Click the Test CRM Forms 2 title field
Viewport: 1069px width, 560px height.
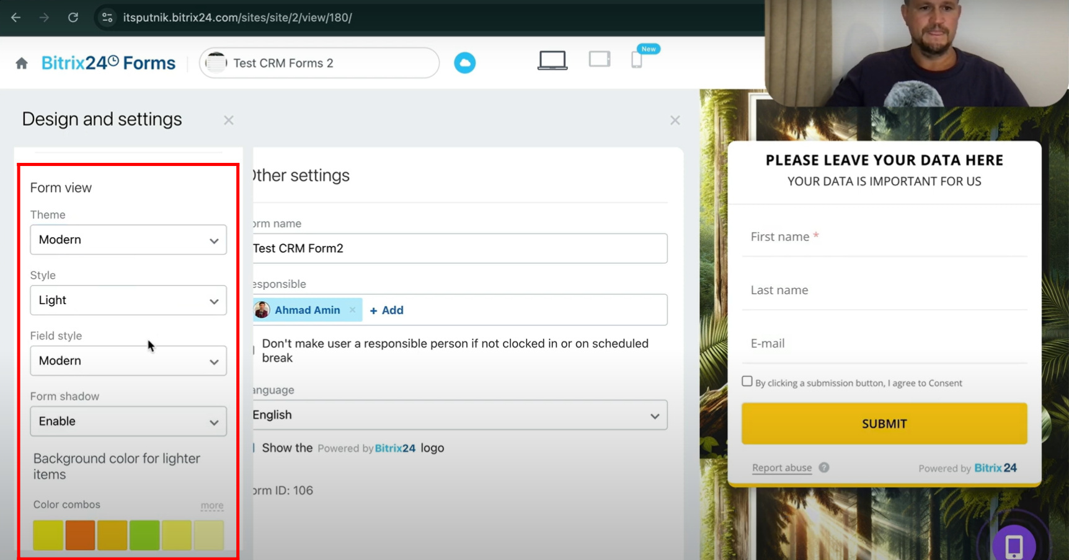[319, 63]
